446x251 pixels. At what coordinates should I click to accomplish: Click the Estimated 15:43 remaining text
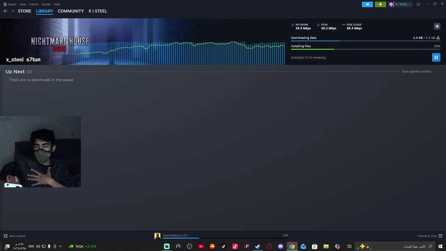coord(308,58)
